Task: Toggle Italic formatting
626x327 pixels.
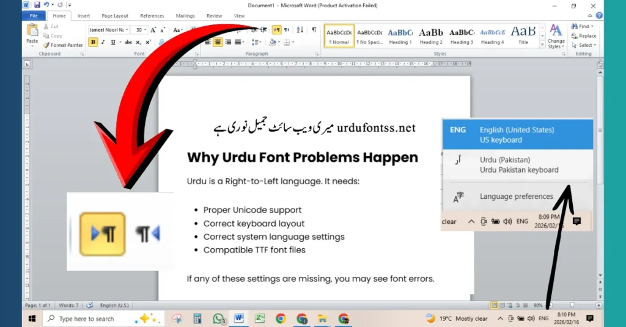Action: (103, 42)
